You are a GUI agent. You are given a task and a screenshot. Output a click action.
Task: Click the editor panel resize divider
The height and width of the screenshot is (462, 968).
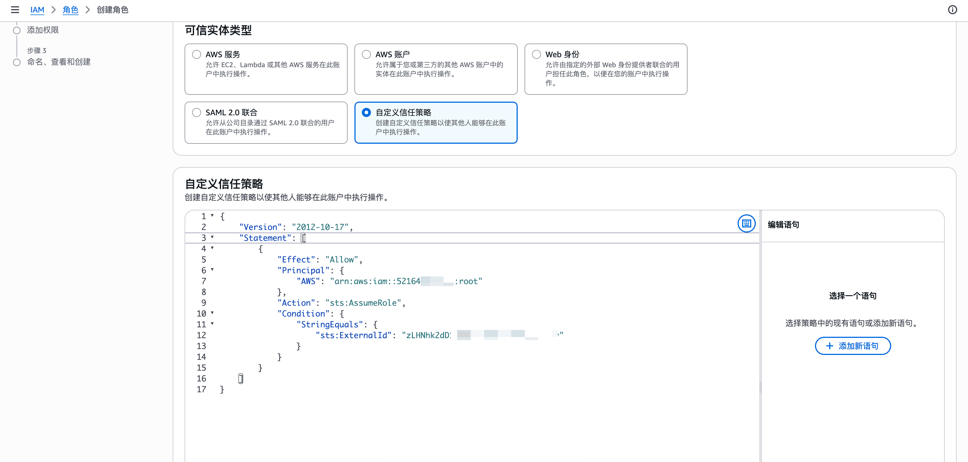click(x=761, y=387)
